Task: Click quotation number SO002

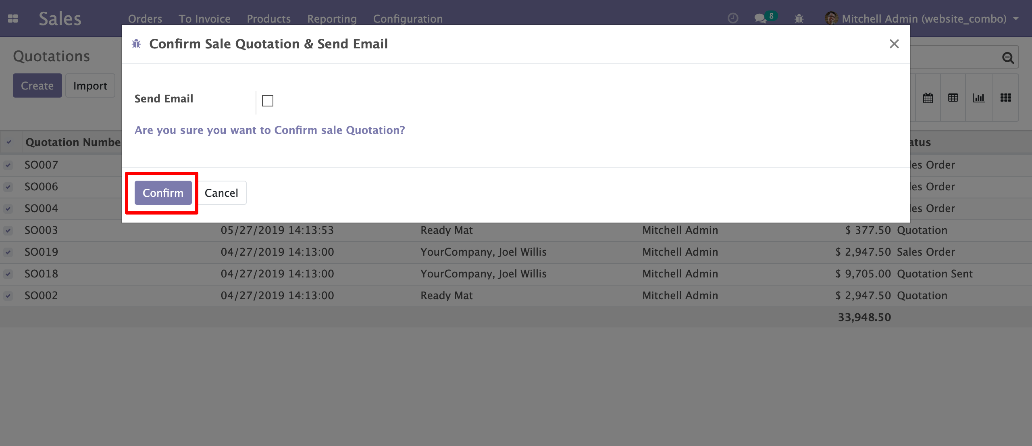Action: pyautogui.click(x=42, y=296)
